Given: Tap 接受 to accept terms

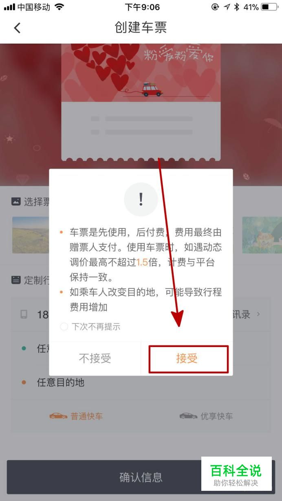Looking at the screenshot, I should 187,358.
